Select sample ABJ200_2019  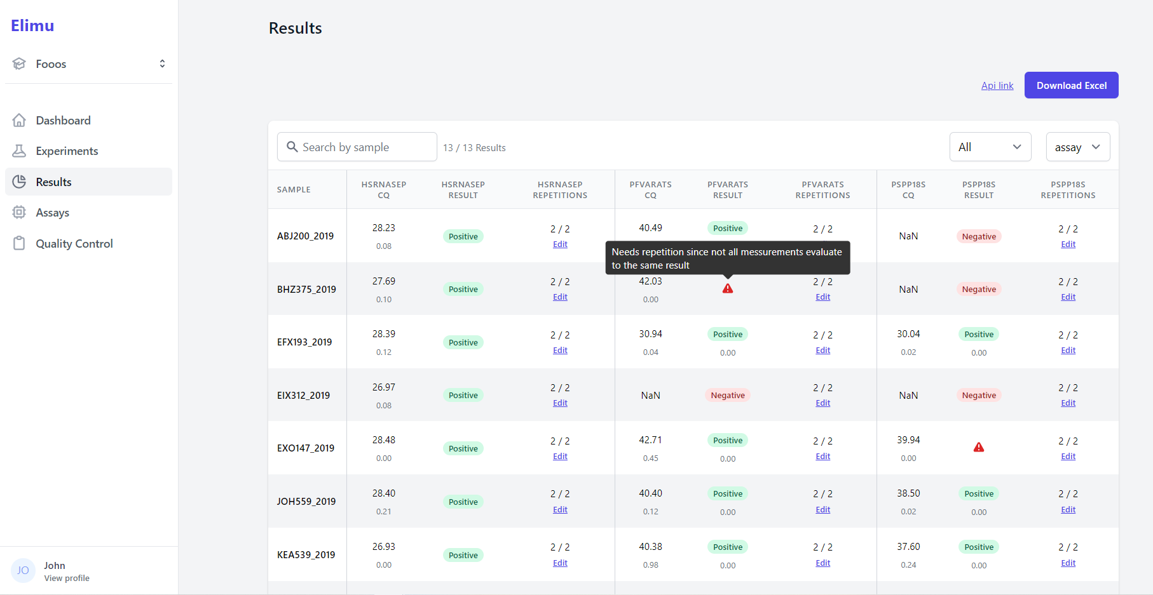305,236
